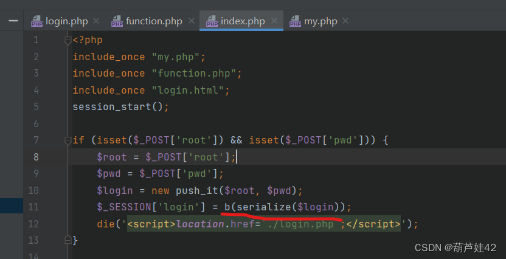
Task: Click line number 4 in the gutter
Action: pyautogui.click(x=36, y=90)
